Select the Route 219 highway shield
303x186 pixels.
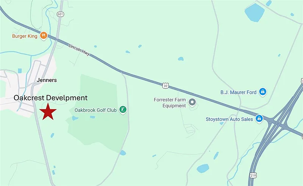[253, 175]
